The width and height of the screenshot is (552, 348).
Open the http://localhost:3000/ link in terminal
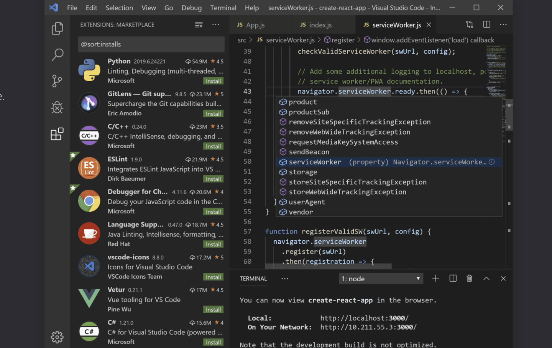click(364, 318)
